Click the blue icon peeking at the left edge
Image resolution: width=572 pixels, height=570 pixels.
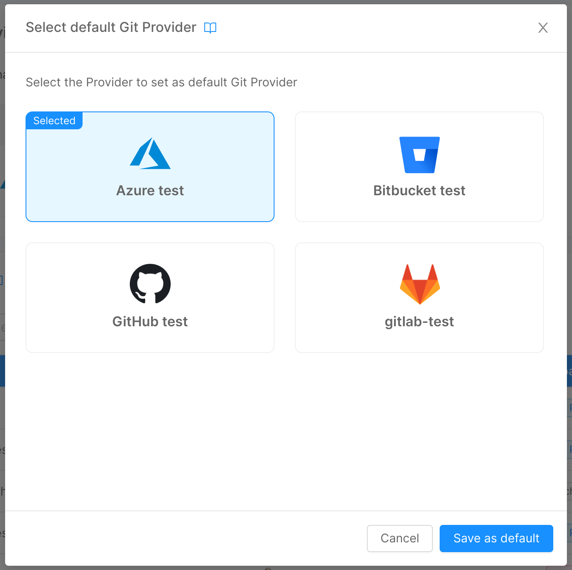pyautogui.click(x=1, y=280)
